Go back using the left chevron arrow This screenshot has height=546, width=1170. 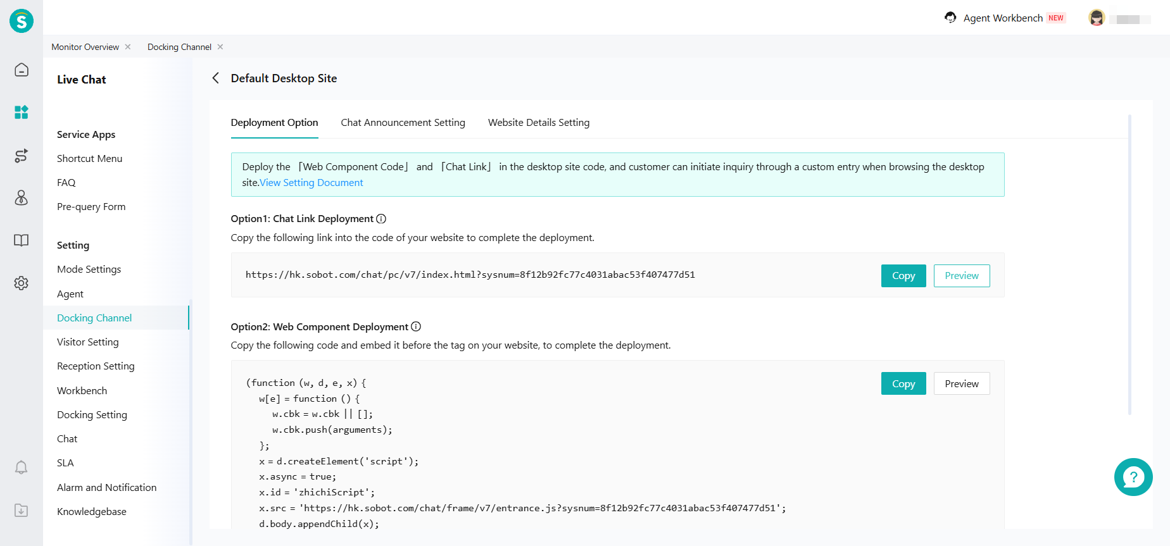[216, 78]
